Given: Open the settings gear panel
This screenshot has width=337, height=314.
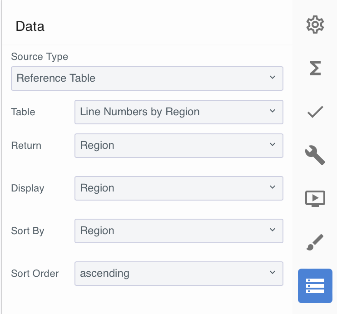Looking at the screenshot, I should [x=315, y=25].
